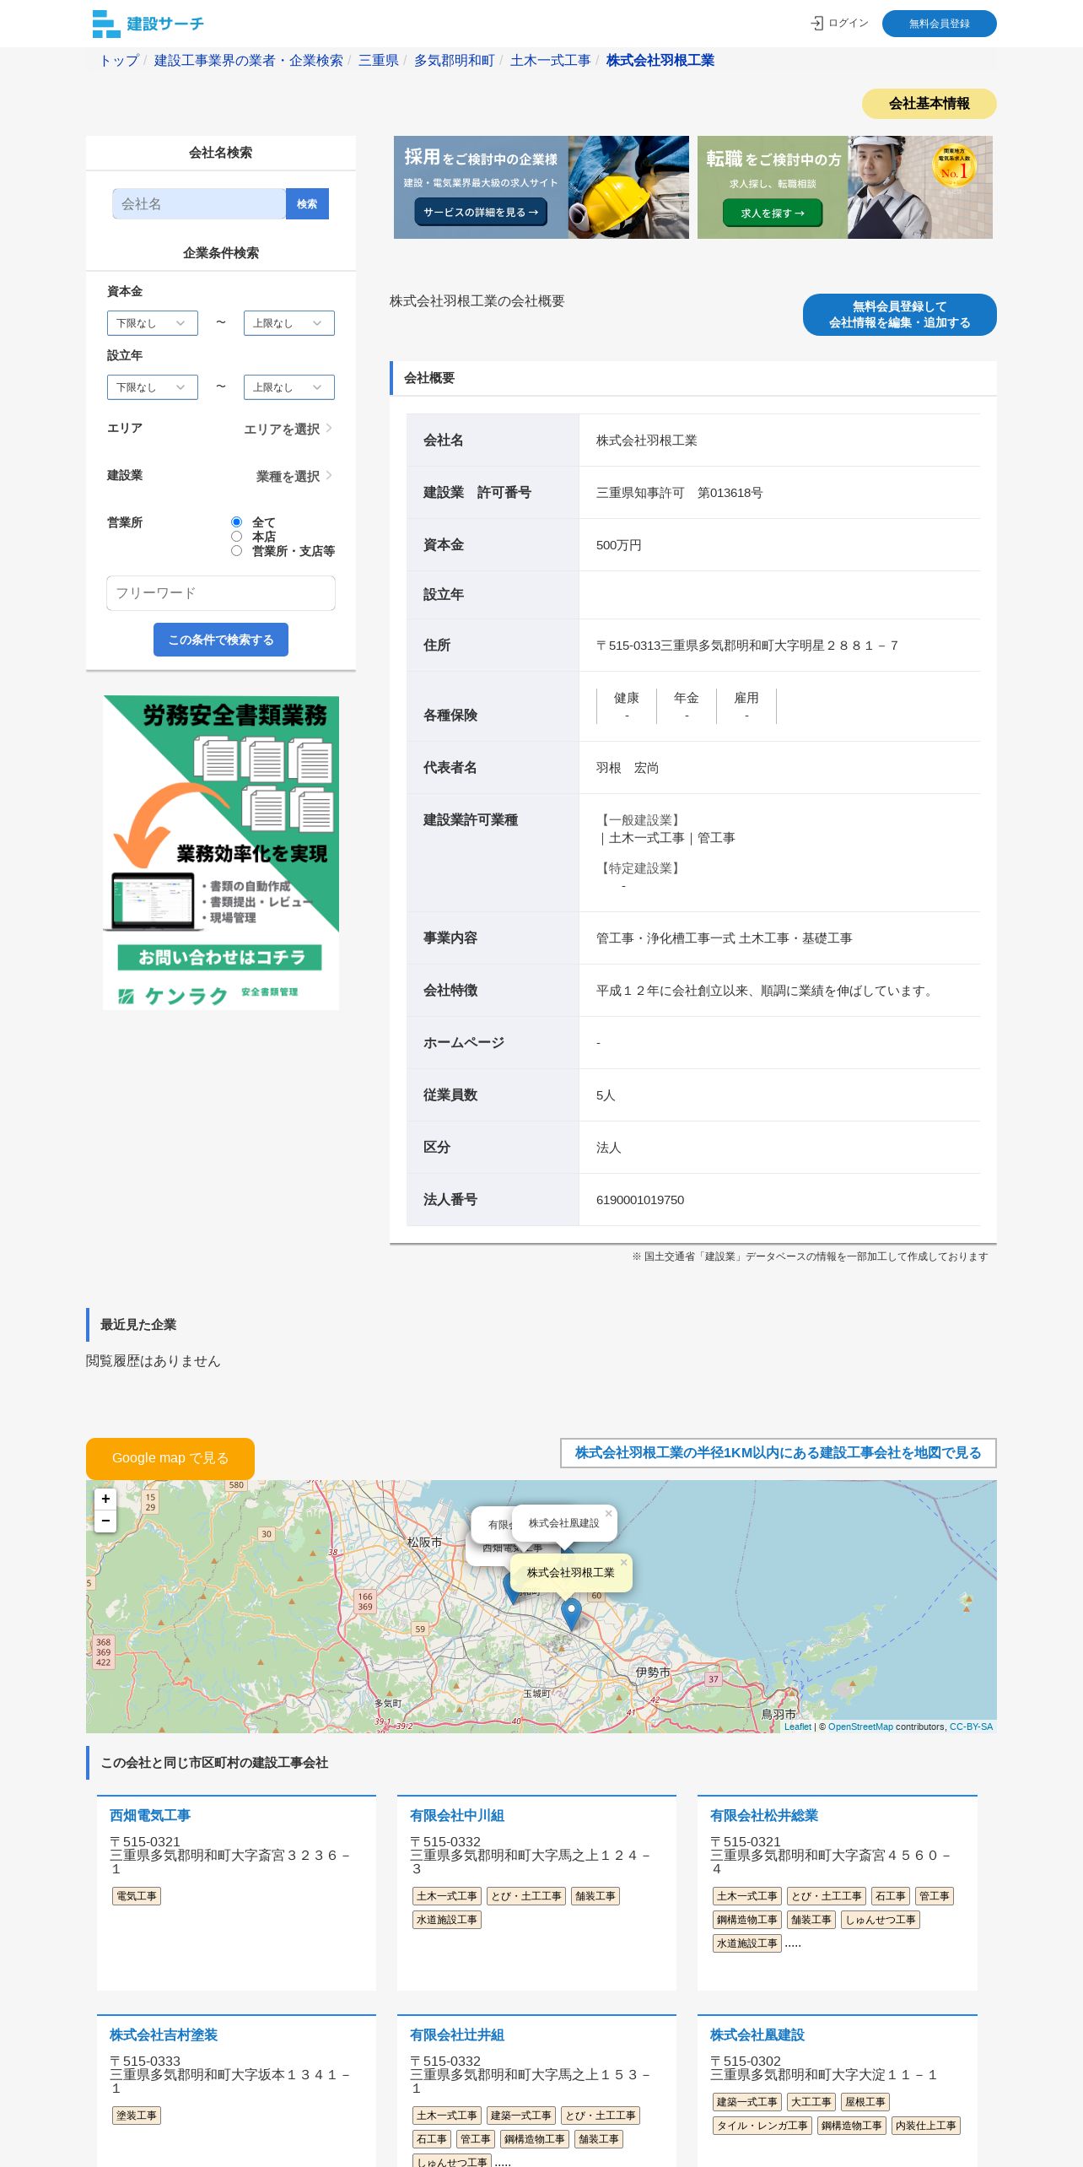Click the 電気工事 tag under 西畑電気工事
Screen dimensions: 1083x2167
point(137,1896)
